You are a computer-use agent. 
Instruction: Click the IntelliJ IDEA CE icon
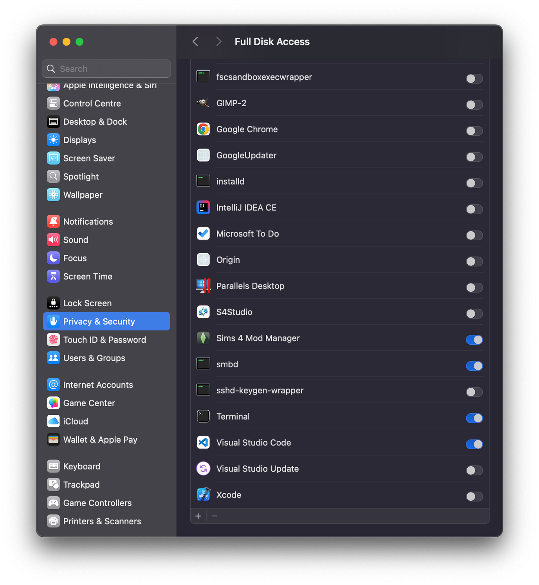click(203, 207)
